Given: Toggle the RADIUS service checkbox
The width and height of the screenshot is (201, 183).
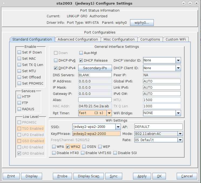Looking at the screenshot, I should coord(19,109).
